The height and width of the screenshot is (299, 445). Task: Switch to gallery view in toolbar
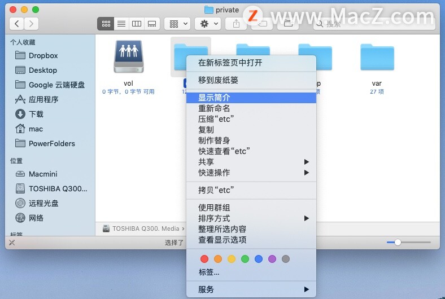tap(151, 24)
